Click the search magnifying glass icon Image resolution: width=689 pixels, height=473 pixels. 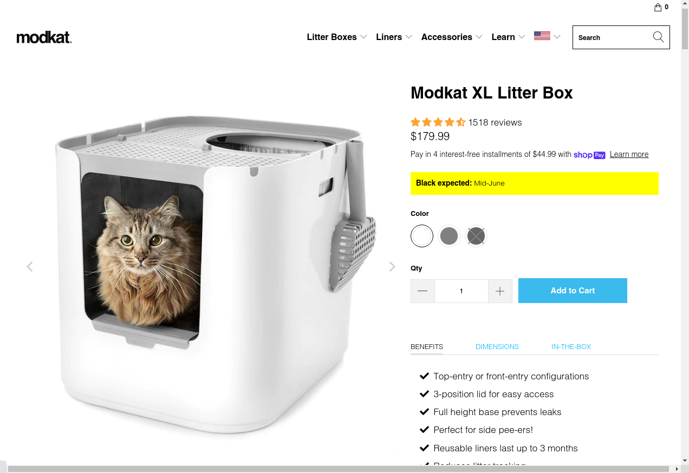pos(658,37)
